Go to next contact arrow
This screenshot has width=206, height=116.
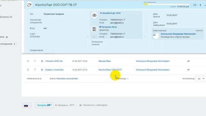point(145,37)
